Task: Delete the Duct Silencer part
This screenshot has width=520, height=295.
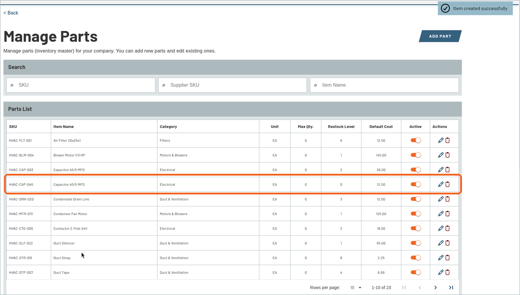Action: (x=447, y=243)
